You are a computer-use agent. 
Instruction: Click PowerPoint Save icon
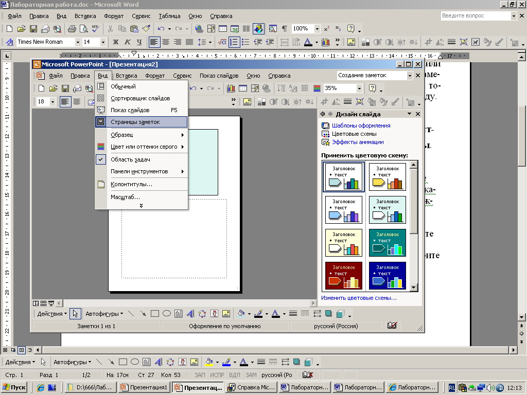[x=65, y=88]
